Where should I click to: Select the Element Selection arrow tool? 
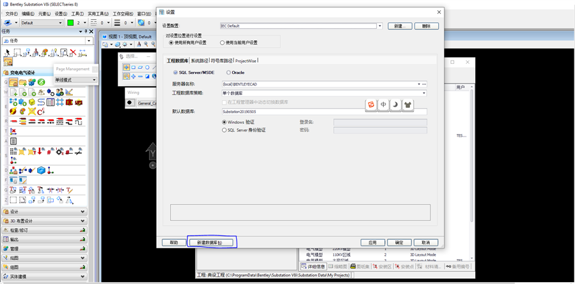coord(7,52)
